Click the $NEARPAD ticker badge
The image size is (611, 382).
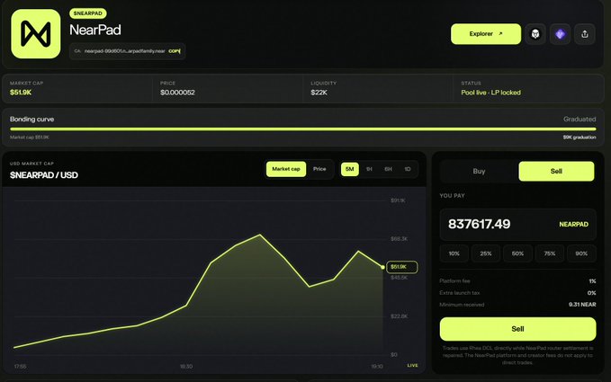point(87,13)
